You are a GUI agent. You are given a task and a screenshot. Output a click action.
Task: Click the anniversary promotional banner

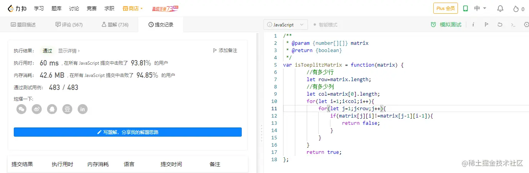[x=165, y=8]
